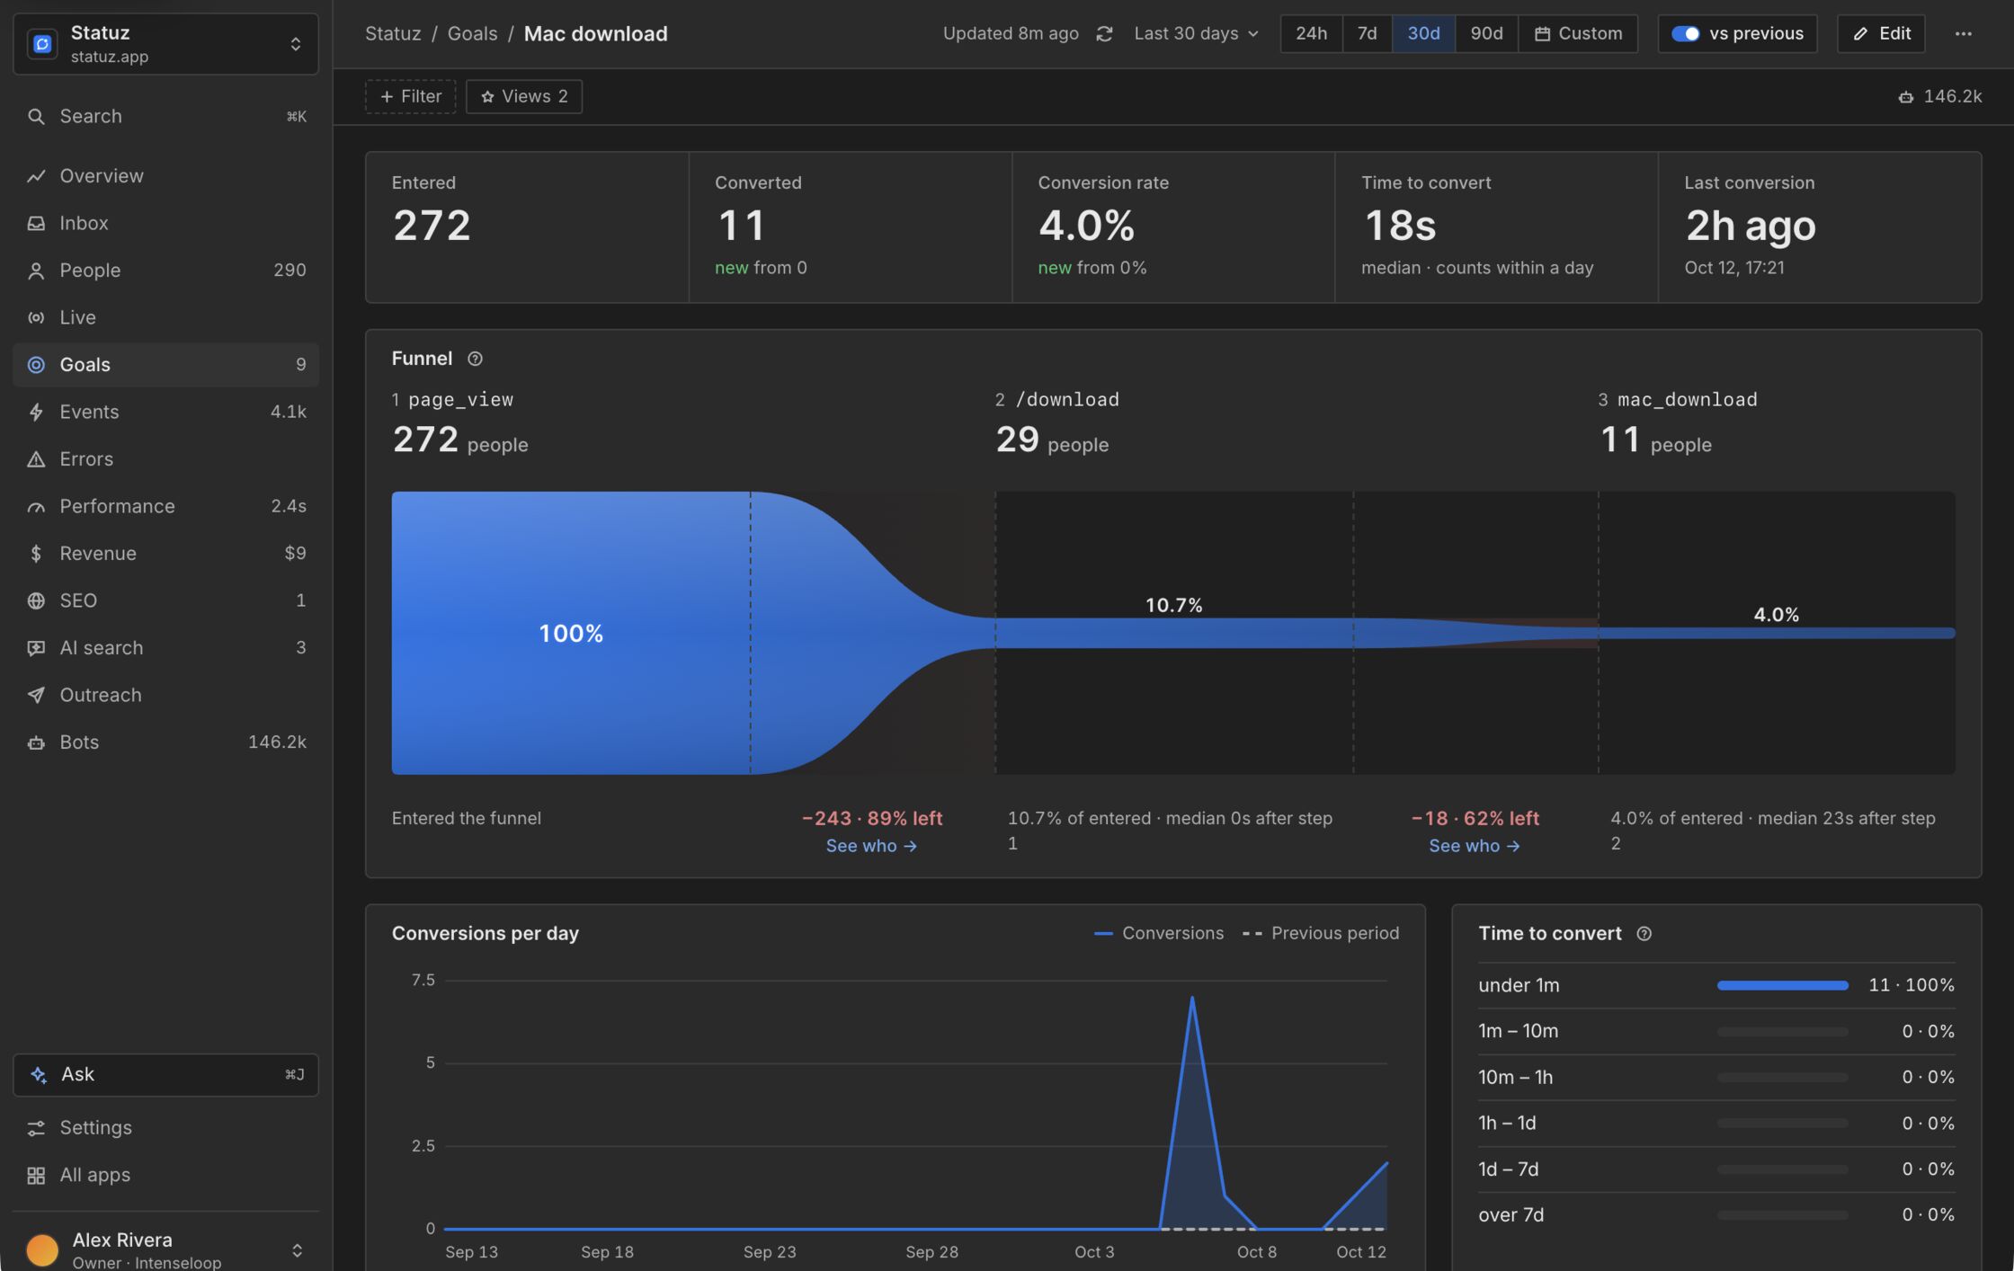
Task: Open Inbox in the sidebar
Action: [166, 223]
